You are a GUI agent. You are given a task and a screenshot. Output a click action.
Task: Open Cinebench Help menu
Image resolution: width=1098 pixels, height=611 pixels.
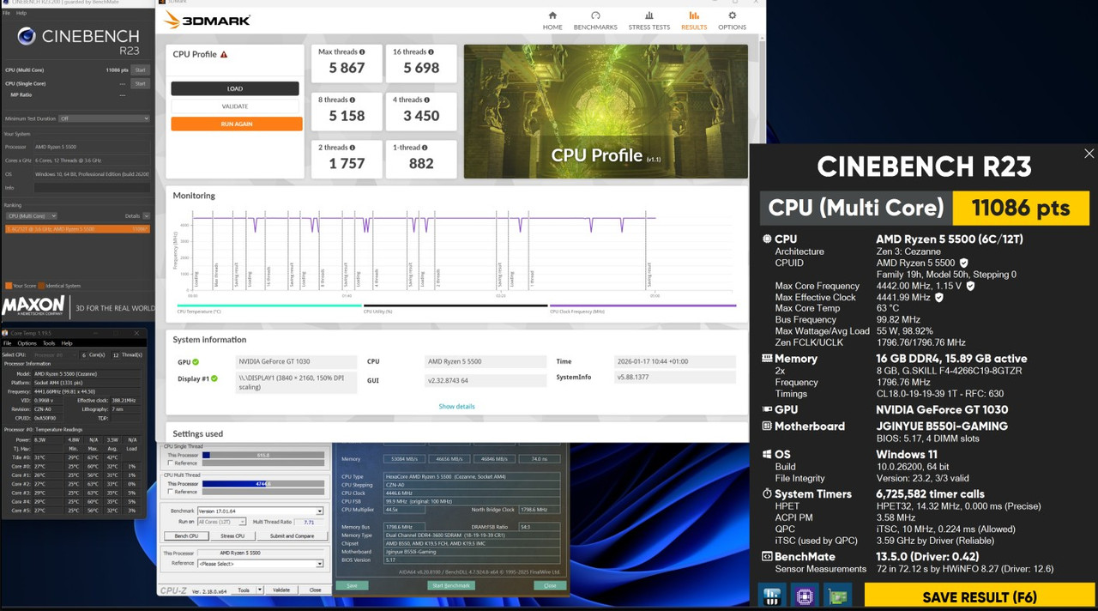click(21, 13)
